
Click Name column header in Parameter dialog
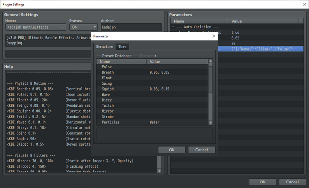pyautogui.click(x=121, y=61)
